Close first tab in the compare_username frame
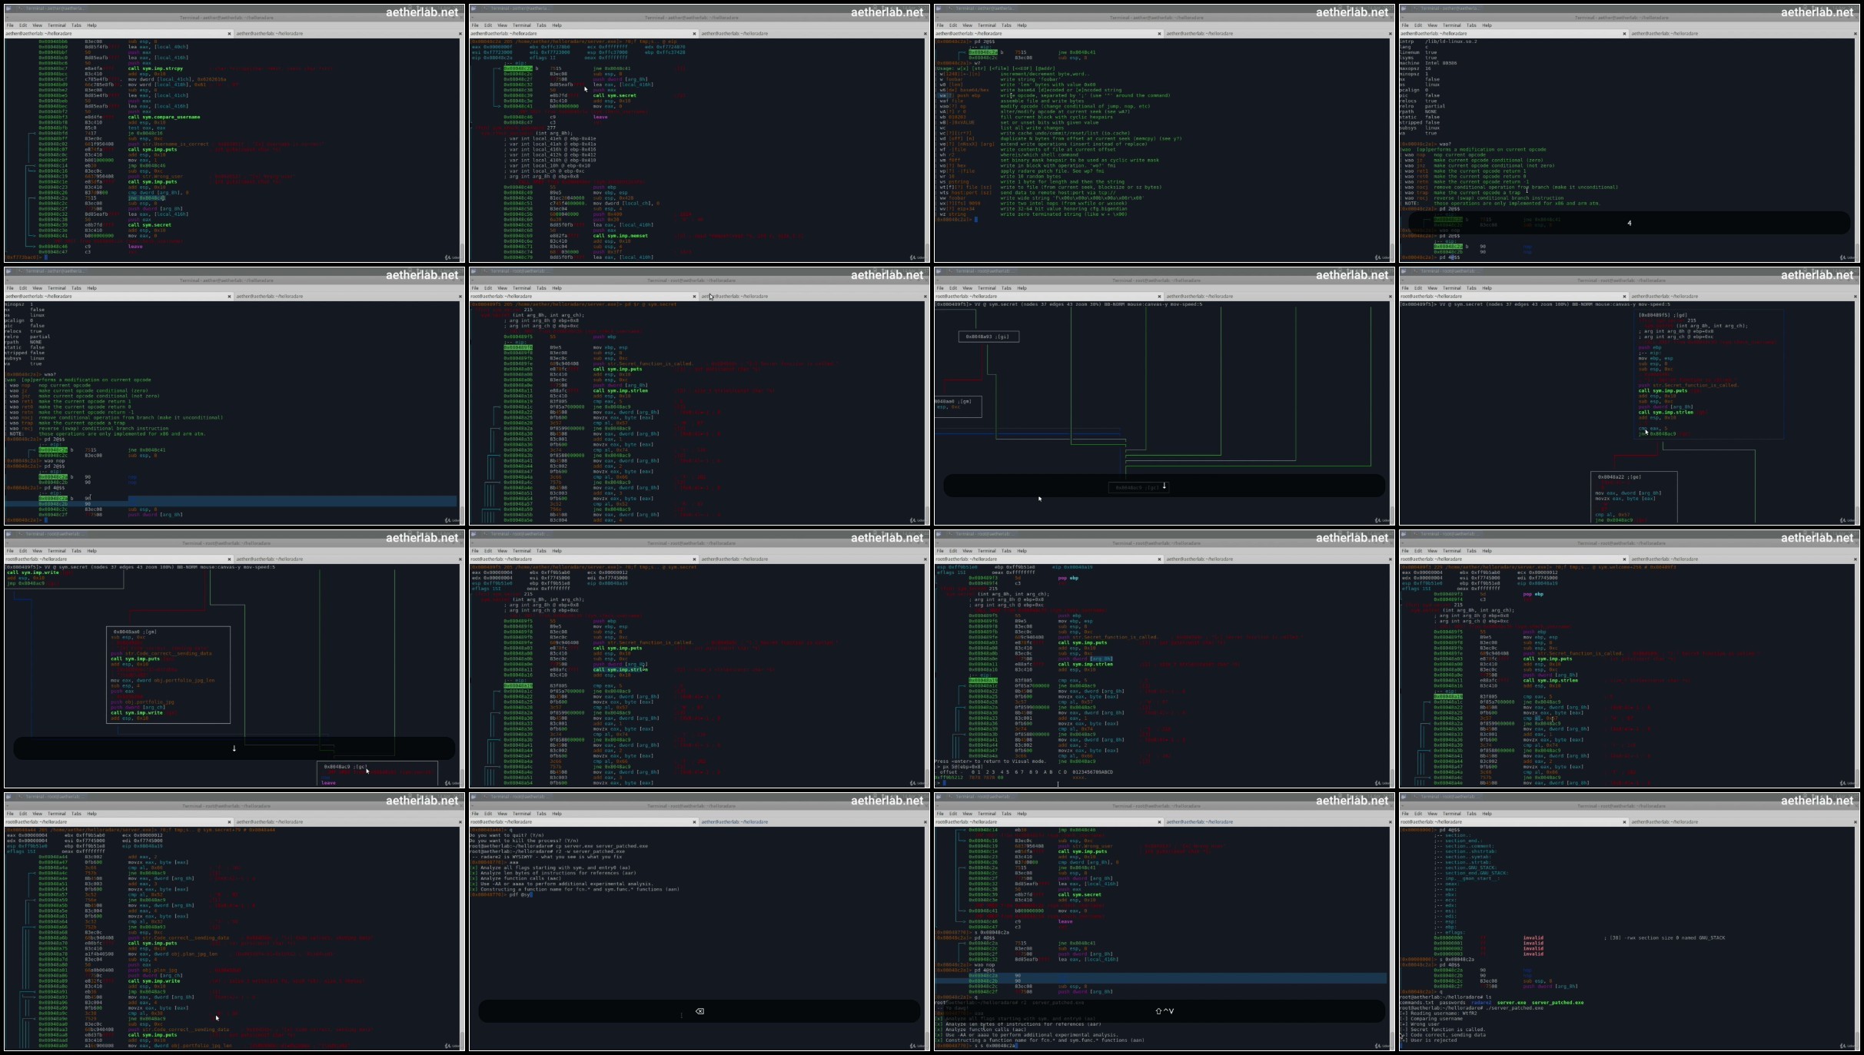 point(229,34)
